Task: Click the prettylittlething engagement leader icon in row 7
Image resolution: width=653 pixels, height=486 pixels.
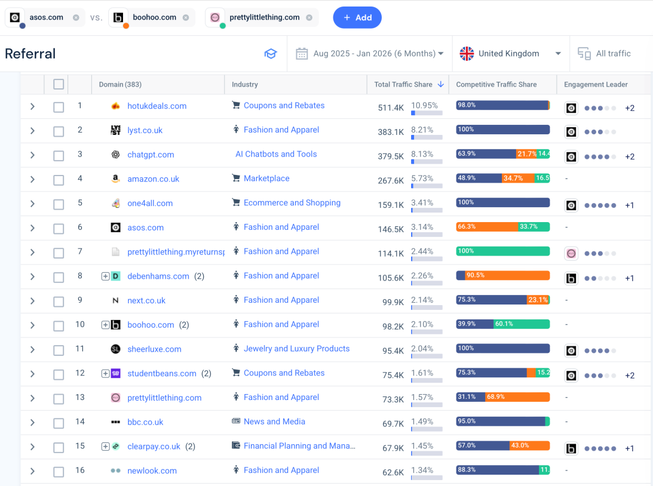Action: pos(571,254)
